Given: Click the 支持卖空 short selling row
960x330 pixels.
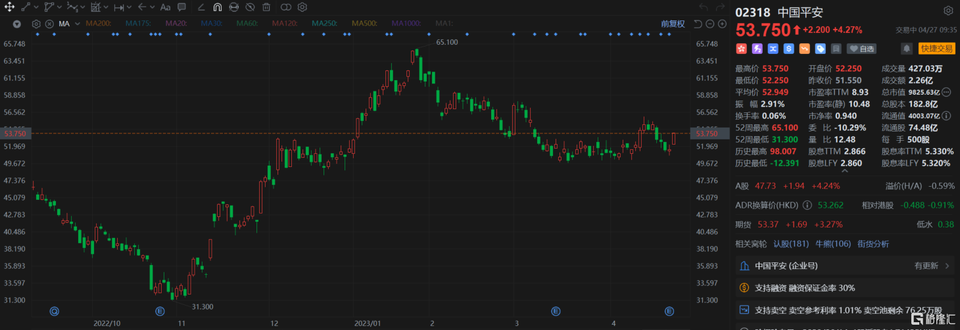Looking at the screenshot, I should coord(845,310).
